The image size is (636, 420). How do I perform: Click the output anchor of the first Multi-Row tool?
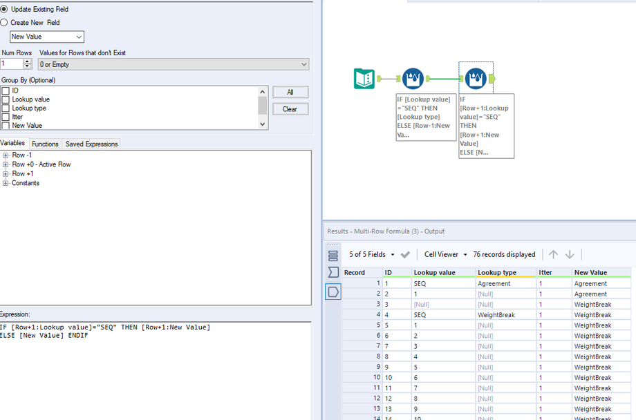click(x=427, y=79)
